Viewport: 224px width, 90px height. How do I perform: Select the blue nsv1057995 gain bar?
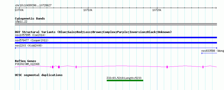click(x=116, y=37)
